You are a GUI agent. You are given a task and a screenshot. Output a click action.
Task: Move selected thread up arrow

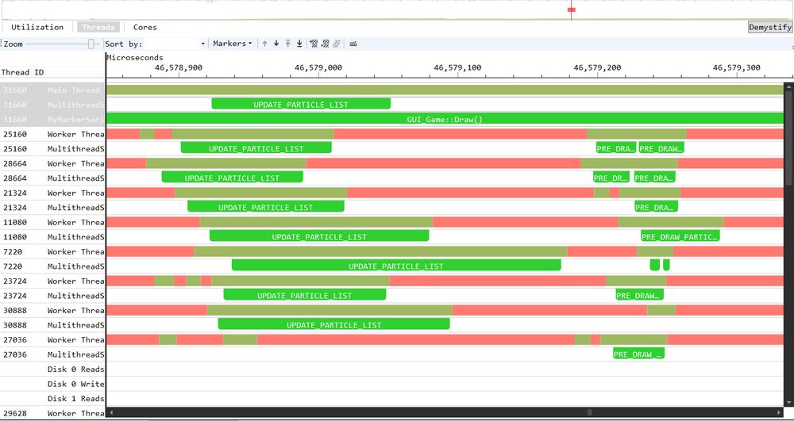click(264, 44)
